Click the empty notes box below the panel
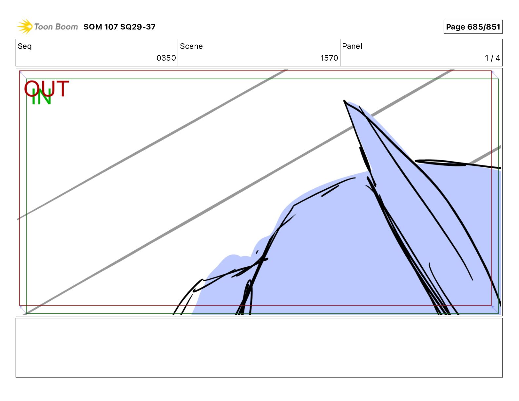Image resolution: width=519 pixels, height=401 pixels. click(259, 348)
